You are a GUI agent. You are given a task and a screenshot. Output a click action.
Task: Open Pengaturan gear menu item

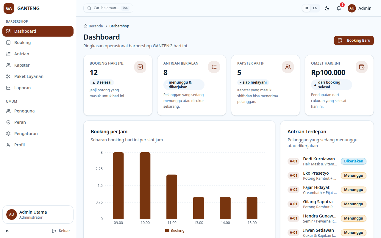point(38,134)
